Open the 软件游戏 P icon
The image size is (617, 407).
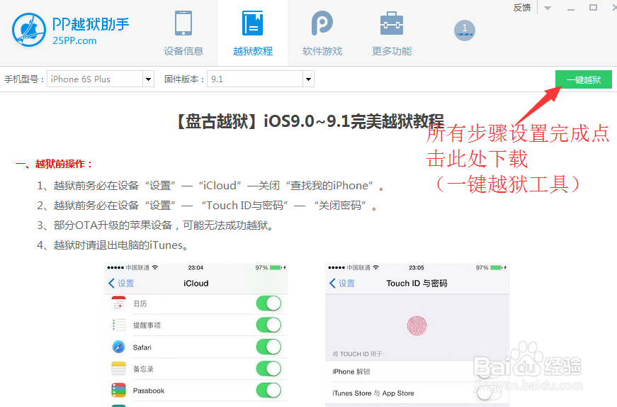click(x=322, y=23)
